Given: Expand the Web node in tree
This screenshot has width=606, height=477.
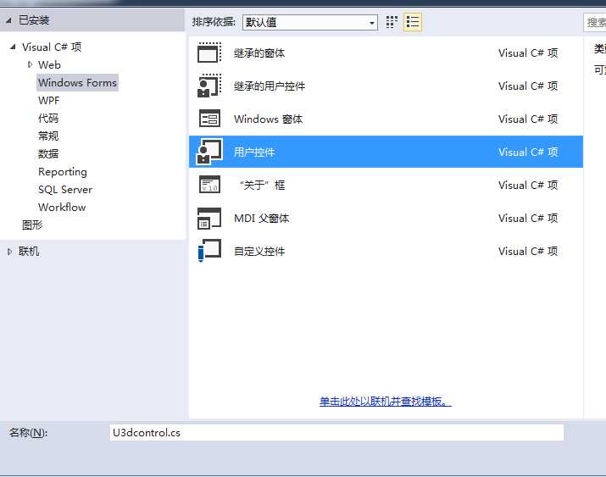Looking at the screenshot, I should tap(31, 64).
